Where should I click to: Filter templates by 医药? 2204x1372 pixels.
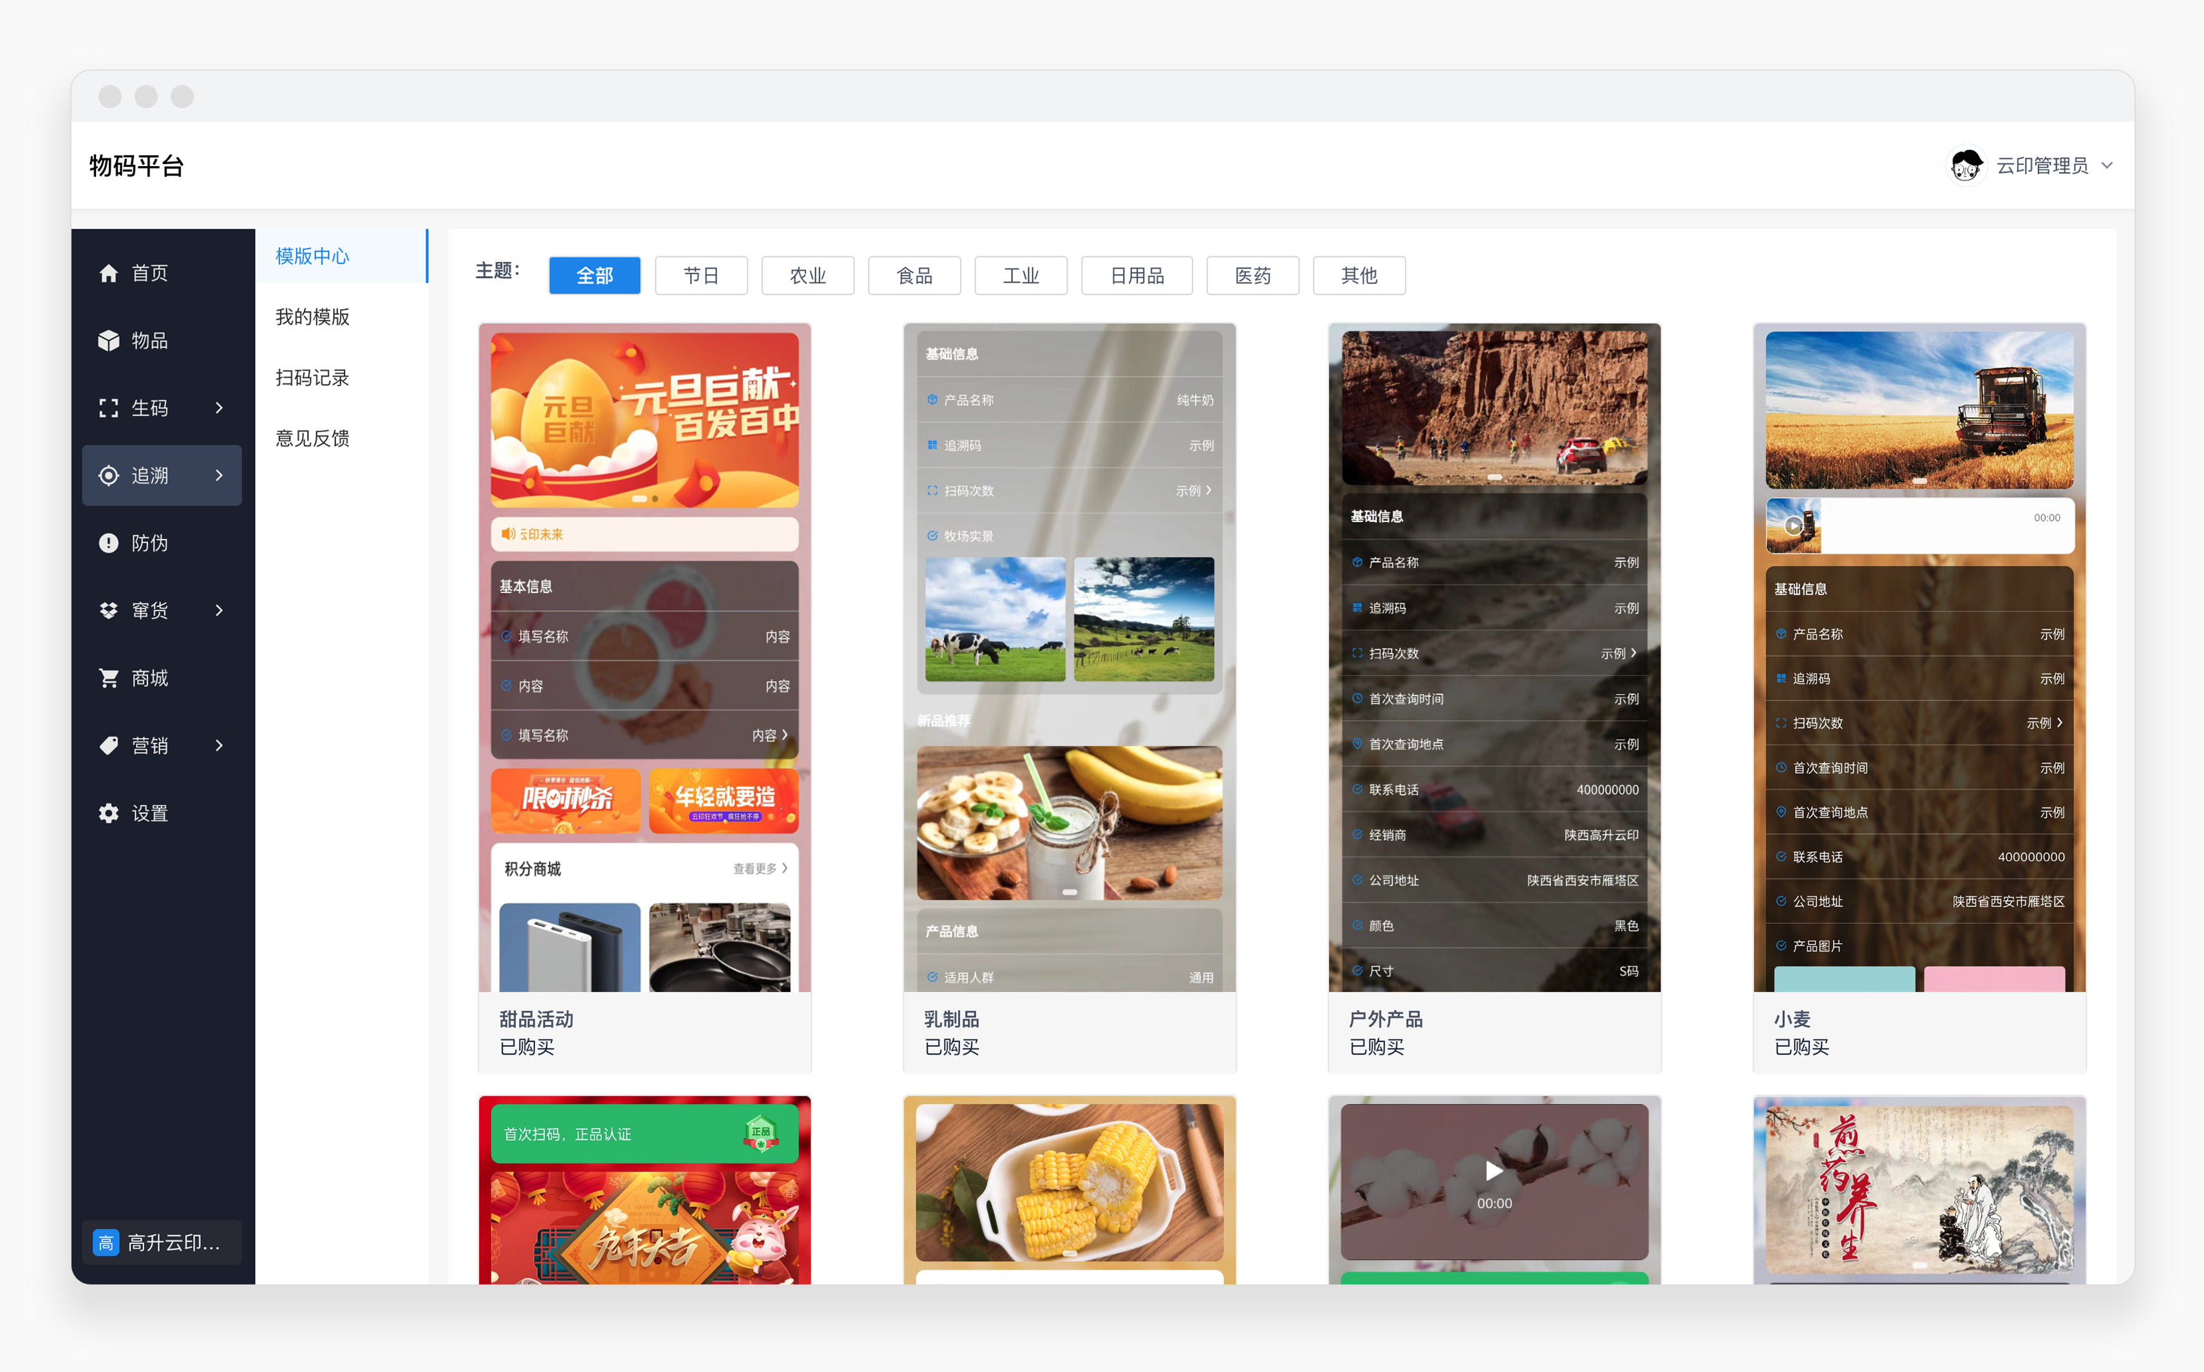(x=1252, y=276)
